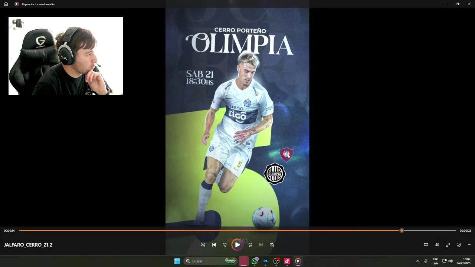
Task: Open the Windows Start menu
Action: (177, 261)
